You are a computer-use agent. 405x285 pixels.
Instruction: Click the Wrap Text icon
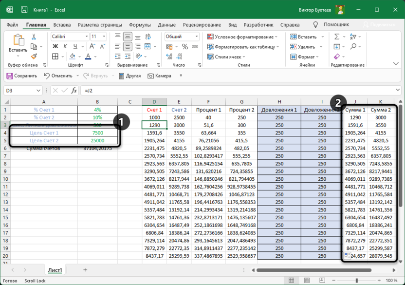[148, 37]
